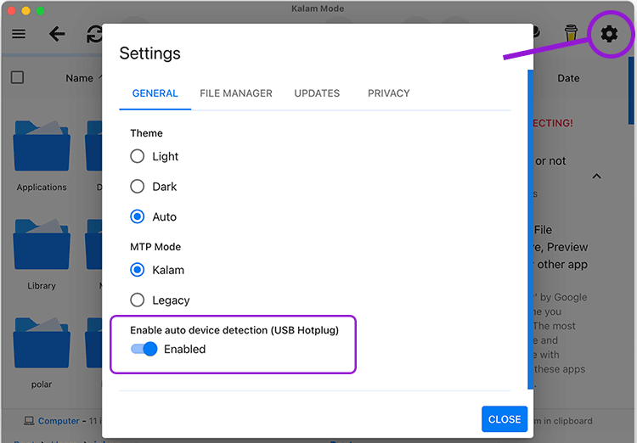Select Kalam MTP mode
Image resolution: width=637 pixels, height=443 pixels.
[138, 270]
